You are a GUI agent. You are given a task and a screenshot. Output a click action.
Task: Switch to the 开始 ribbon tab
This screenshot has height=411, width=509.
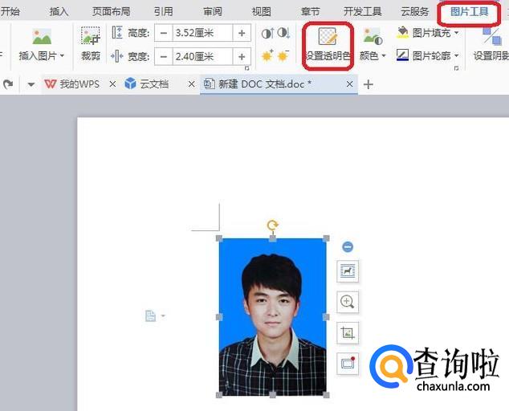[10, 12]
